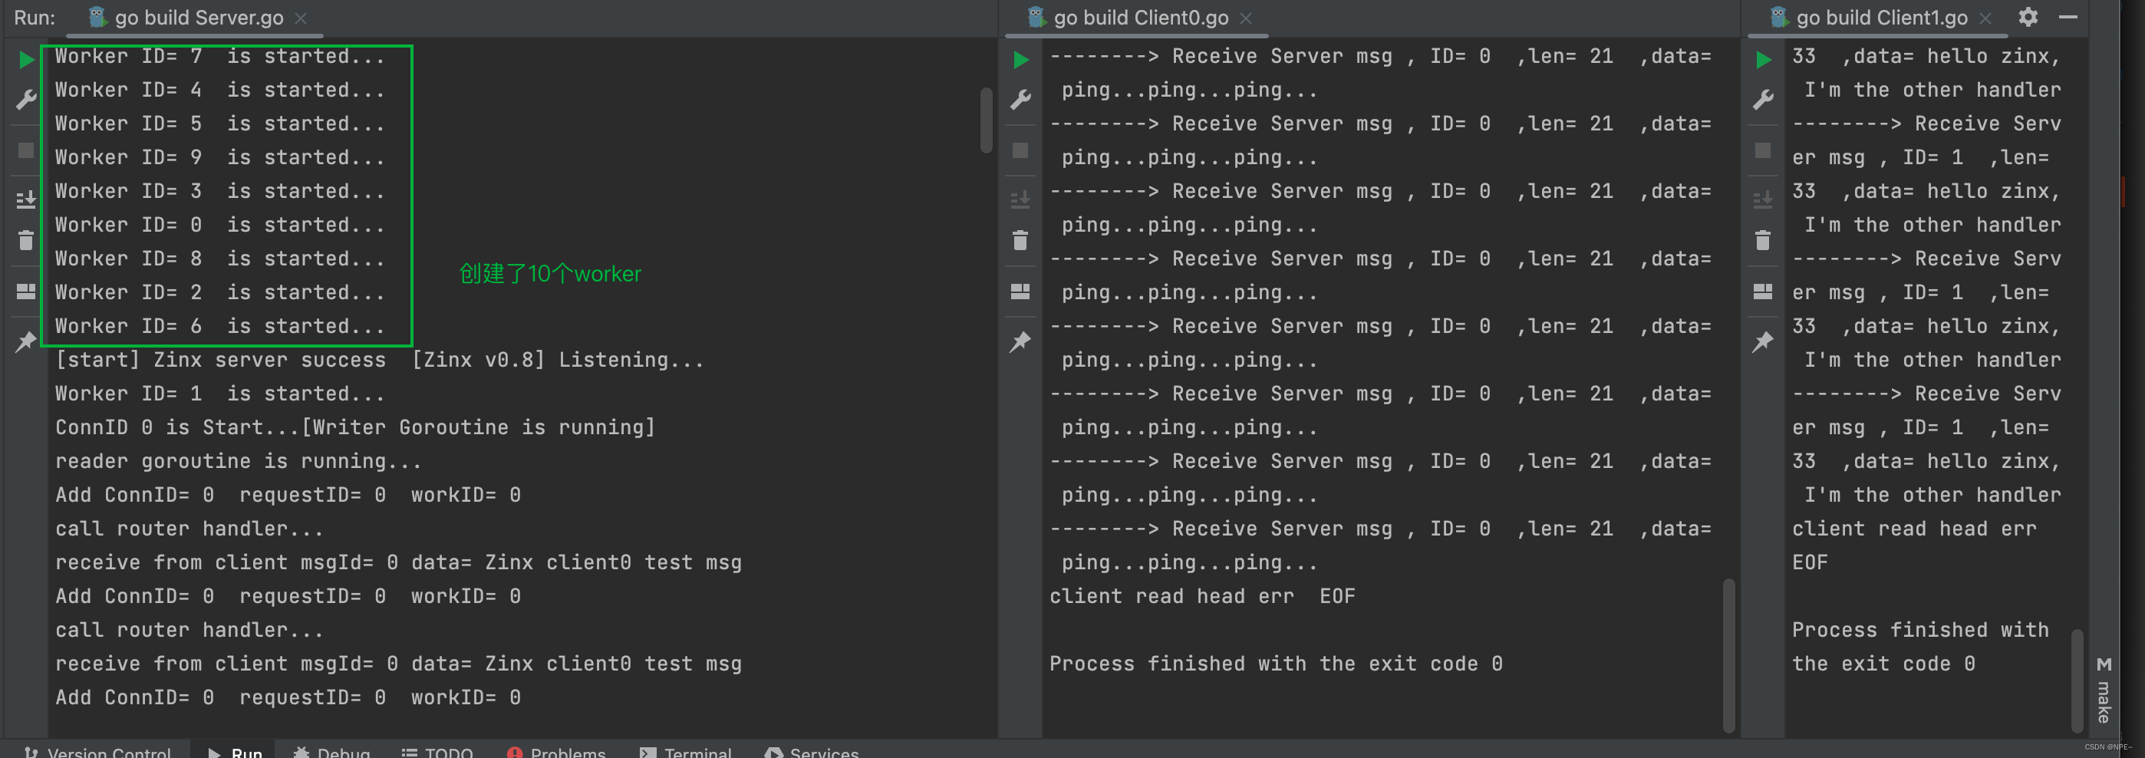Click 'client read head err' in Client1 pane
The image size is (2145, 758).
[x=1913, y=529]
